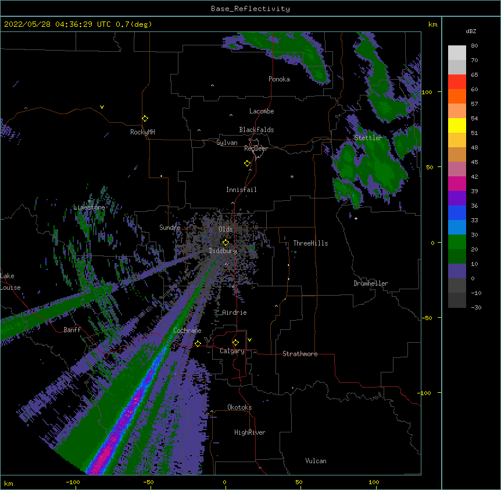This screenshot has width=501, height=490.
Task: Click the Okotoks town label
Action: (239, 407)
